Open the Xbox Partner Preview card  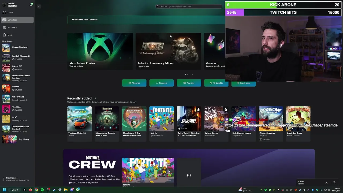[100, 51]
